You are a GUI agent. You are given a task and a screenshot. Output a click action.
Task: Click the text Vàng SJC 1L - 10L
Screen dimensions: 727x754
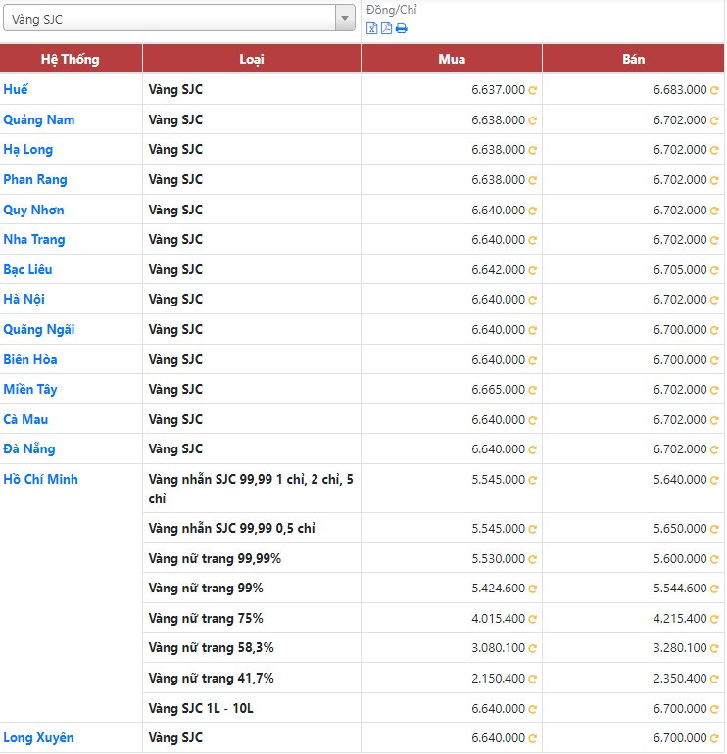201,708
